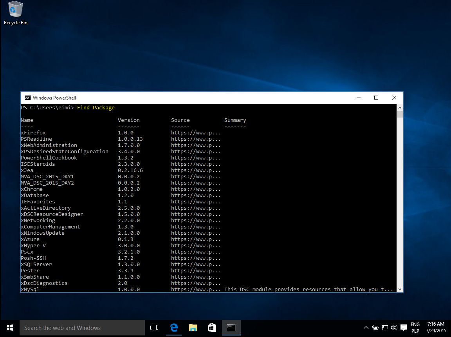This screenshot has width=451, height=337.
Task: Open the network tray icon
Action: [384, 328]
